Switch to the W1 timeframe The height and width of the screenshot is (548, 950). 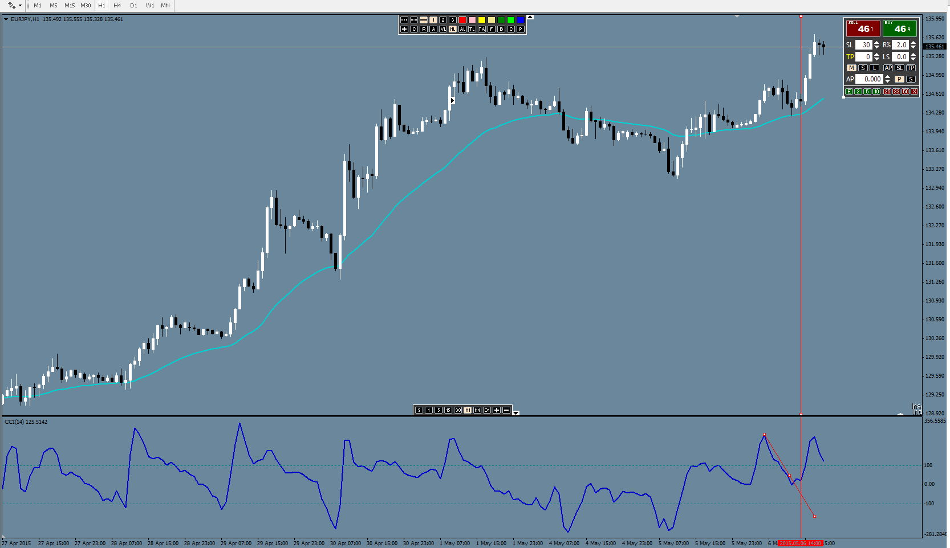click(x=150, y=6)
